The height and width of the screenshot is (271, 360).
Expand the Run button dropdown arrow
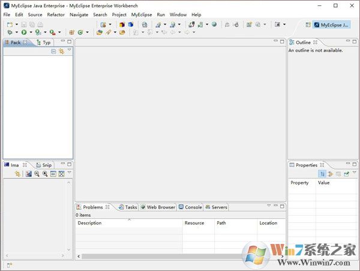click(30, 32)
